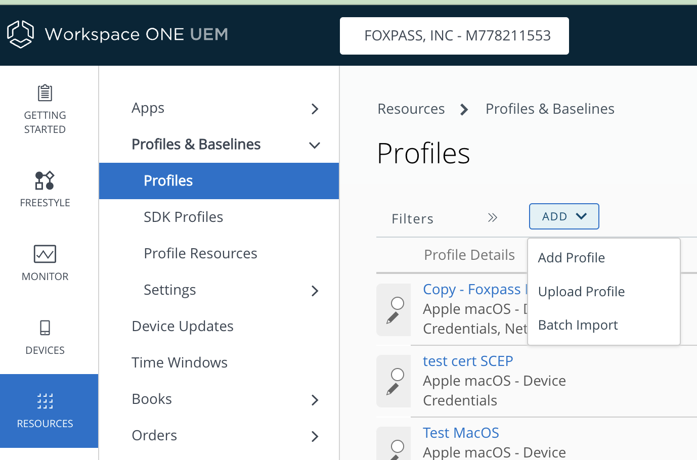Open Device Updates in the side menu
The image size is (697, 460).
point(182,327)
